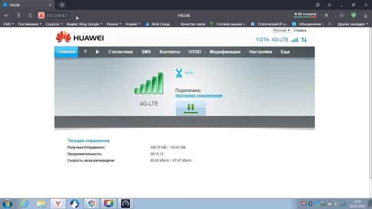Click the Текущее соединение heading

[88, 140]
